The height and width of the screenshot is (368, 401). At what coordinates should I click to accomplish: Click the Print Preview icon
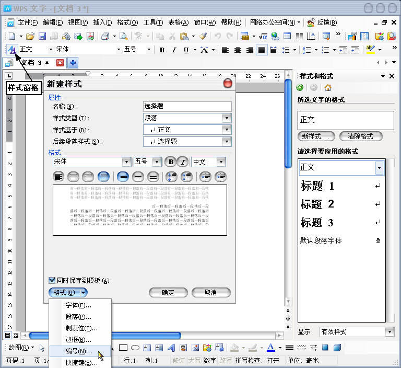tap(124, 36)
